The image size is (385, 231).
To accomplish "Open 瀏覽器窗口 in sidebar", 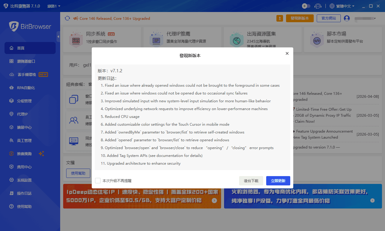I will pos(30,61).
